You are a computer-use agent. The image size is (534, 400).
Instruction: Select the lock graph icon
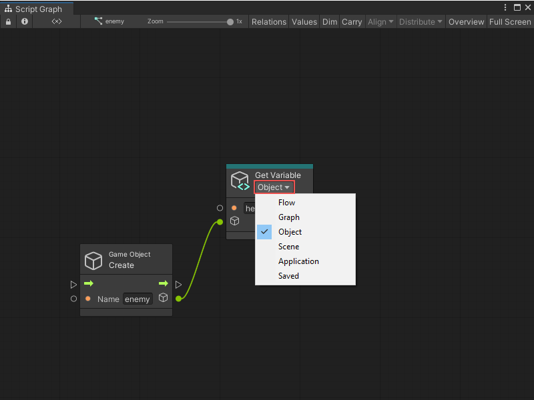pyautogui.click(x=8, y=21)
